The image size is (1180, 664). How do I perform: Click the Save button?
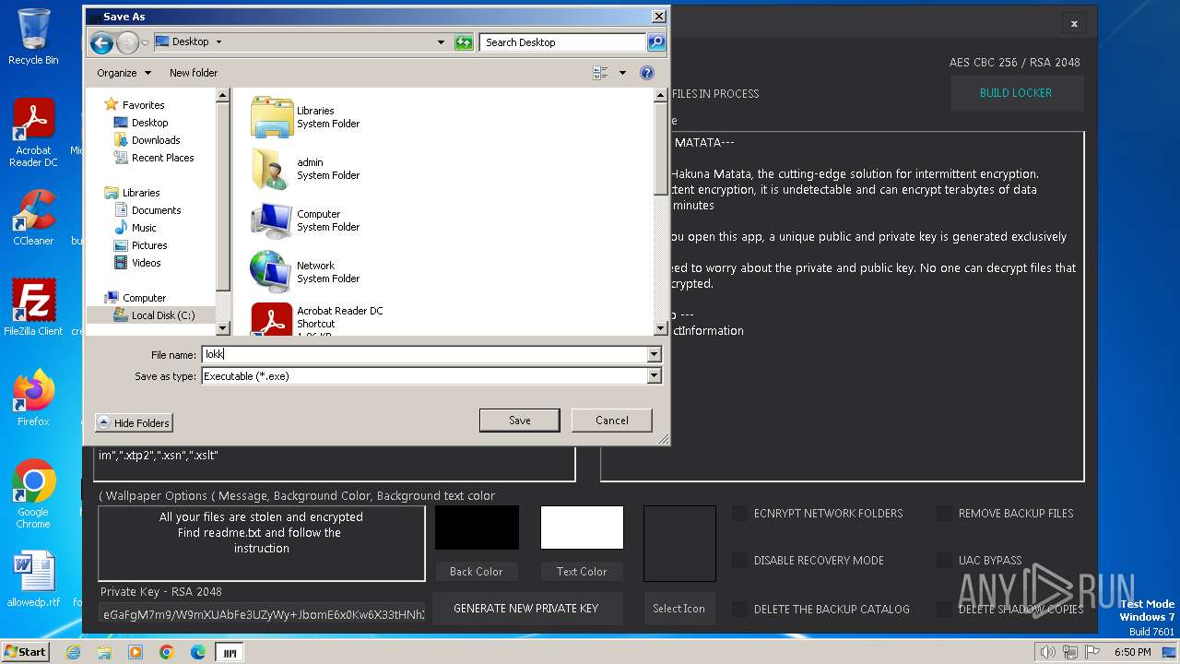click(520, 421)
